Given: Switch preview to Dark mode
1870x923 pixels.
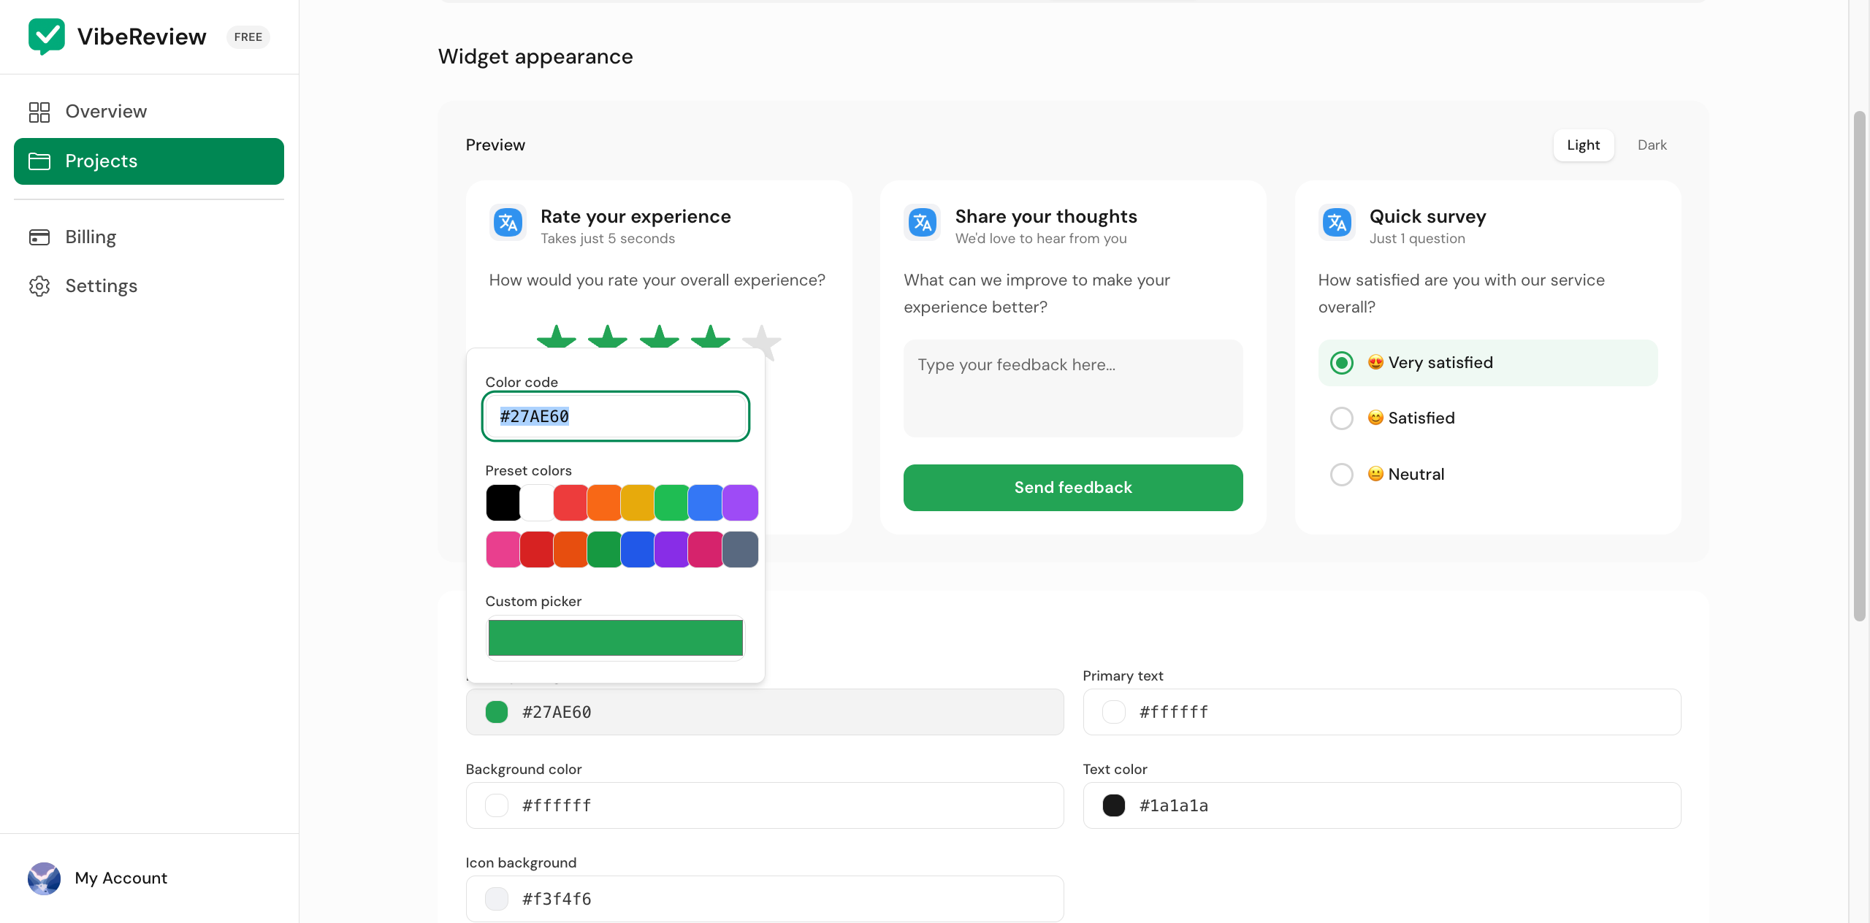Looking at the screenshot, I should [1652, 145].
